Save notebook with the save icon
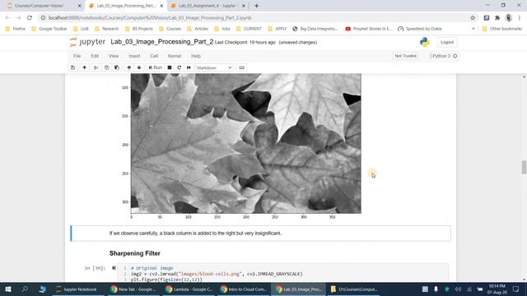The image size is (527, 296). point(73,67)
